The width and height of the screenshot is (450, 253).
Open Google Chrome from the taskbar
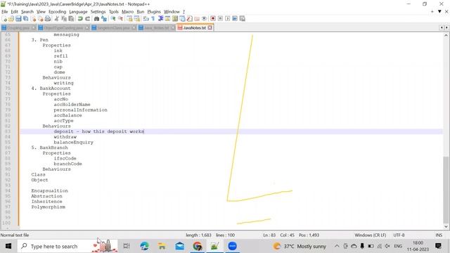[198, 246]
